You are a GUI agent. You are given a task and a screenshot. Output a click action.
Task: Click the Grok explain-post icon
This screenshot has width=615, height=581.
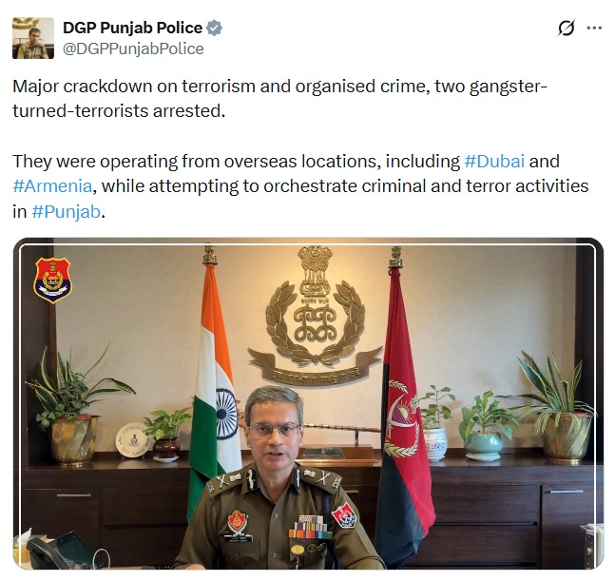(566, 28)
